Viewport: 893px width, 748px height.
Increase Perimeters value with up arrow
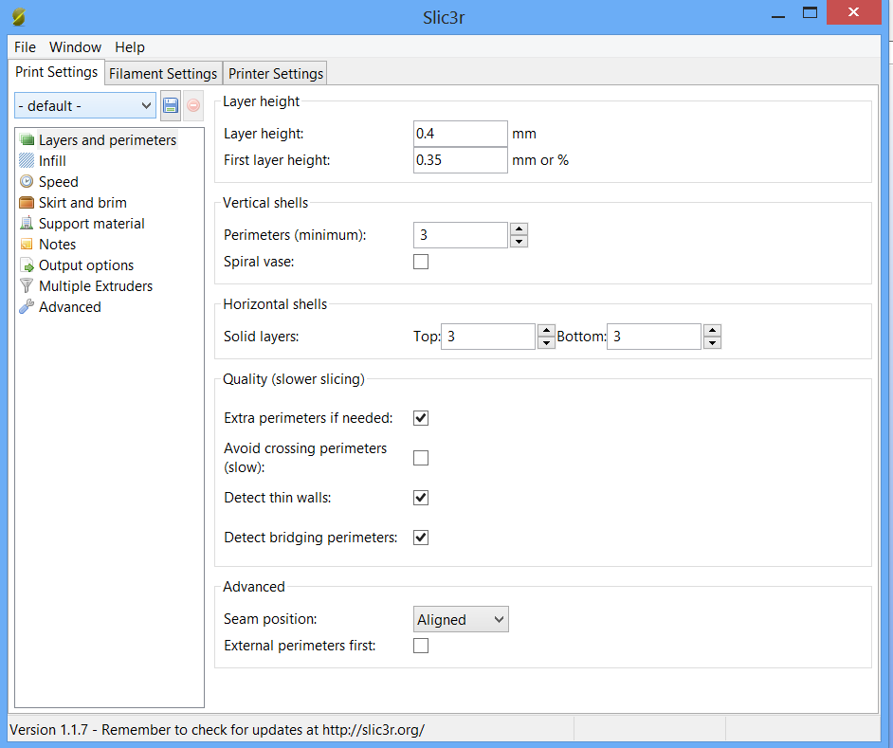coord(519,228)
